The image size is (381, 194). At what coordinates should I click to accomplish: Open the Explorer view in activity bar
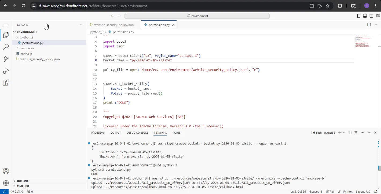pyautogui.click(x=6, y=35)
